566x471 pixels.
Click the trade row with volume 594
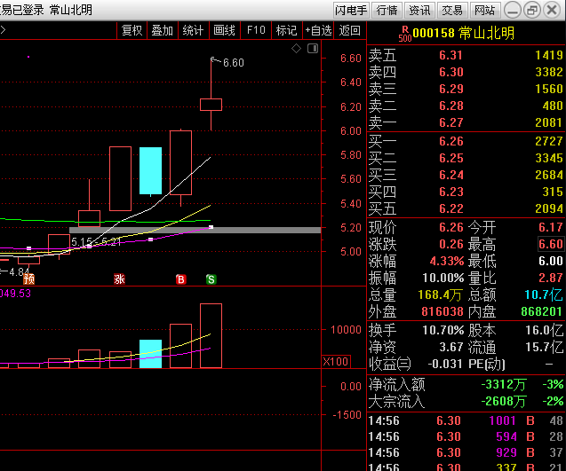click(466, 436)
